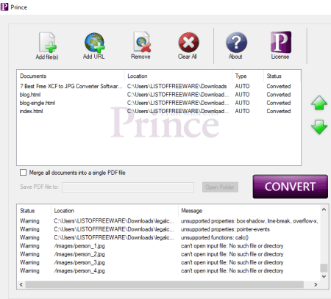Click the CONVERT button
331x299 pixels.
tap(290, 187)
